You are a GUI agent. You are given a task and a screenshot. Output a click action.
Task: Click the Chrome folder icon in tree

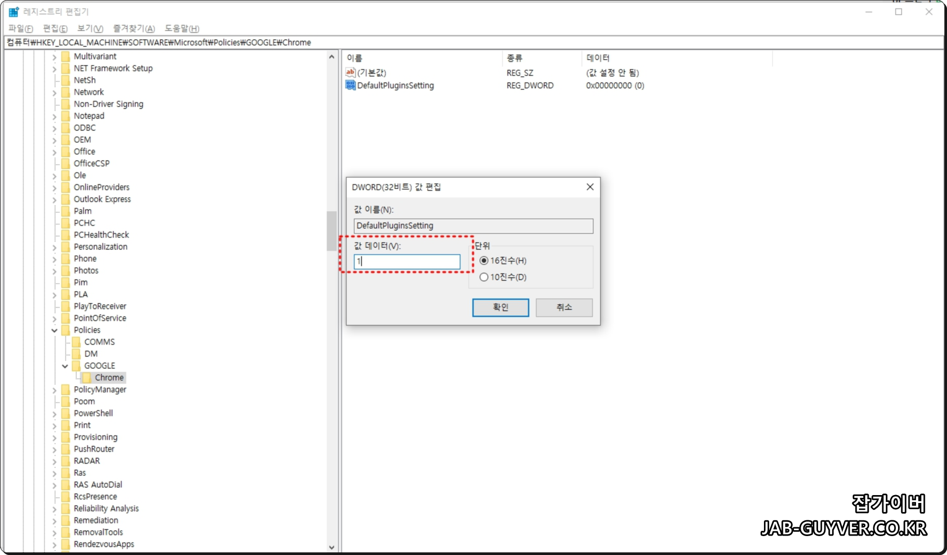(x=87, y=377)
